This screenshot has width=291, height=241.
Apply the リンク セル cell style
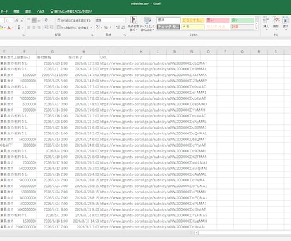tap(218, 27)
